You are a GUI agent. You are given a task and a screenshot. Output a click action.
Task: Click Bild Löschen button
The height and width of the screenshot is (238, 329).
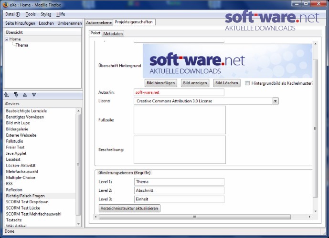click(x=227, y=83)
